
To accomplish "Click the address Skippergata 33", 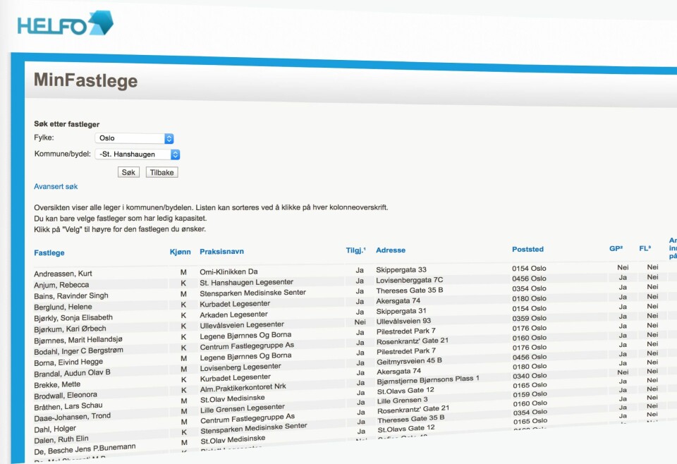I will click(401, 270).
